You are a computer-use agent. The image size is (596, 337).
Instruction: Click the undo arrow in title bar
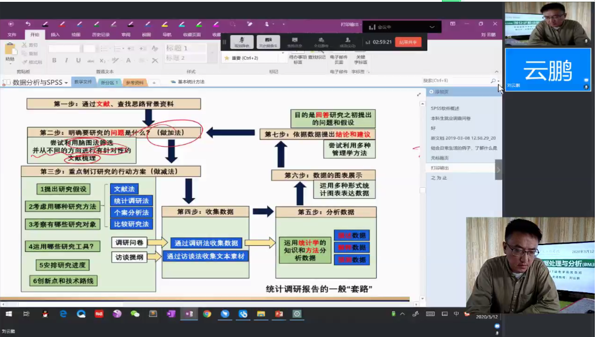[28, 24]
